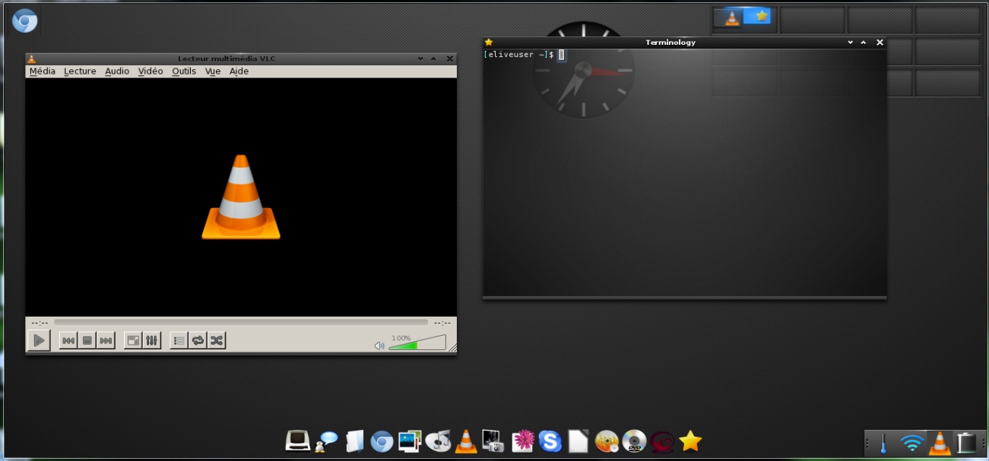
Task: Click the star icon in dock
Action: point(690,440)
